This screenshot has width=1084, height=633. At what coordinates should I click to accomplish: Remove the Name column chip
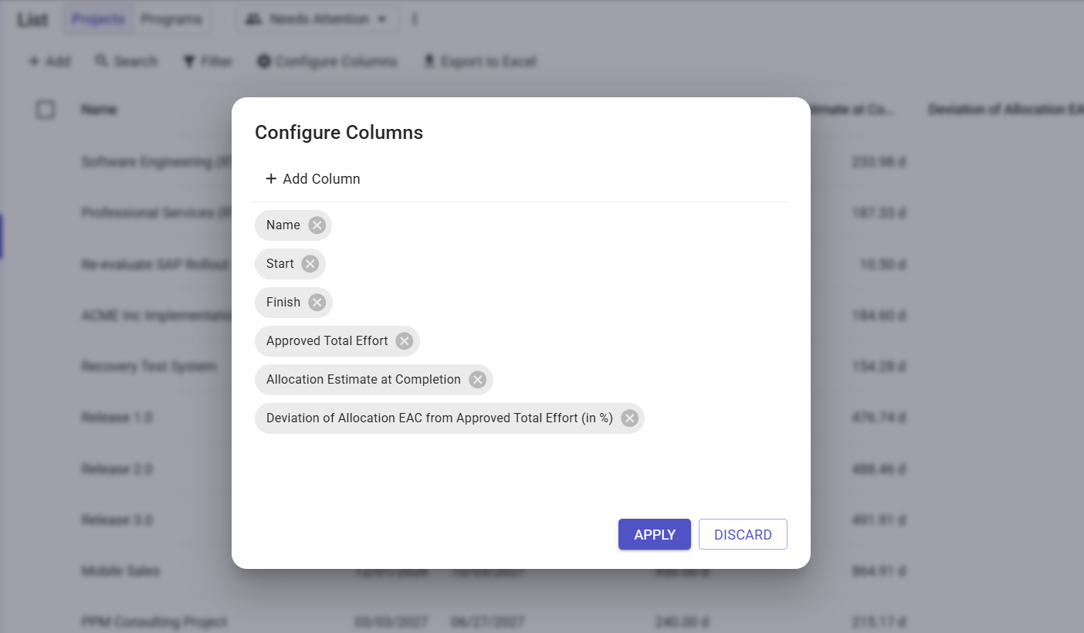(x=317, y=225)
